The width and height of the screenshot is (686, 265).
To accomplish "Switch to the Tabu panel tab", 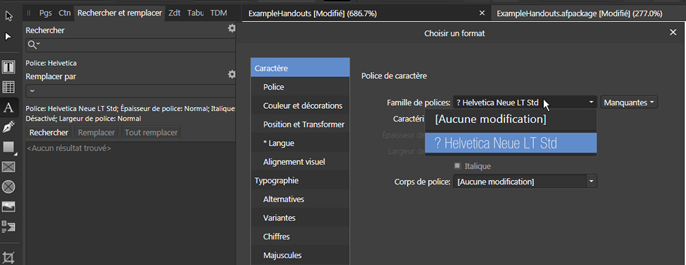I will pyautogui.click(x=196, y=13).
